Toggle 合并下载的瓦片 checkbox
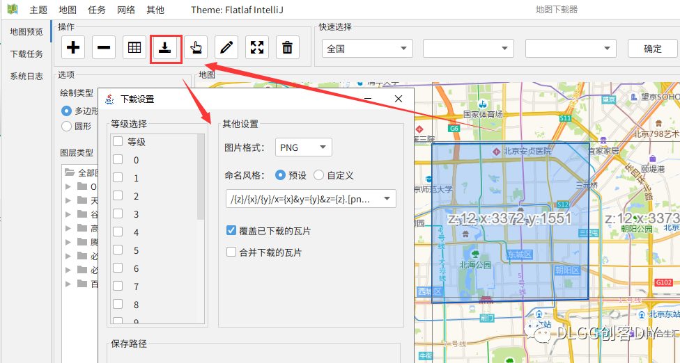 tap(231, 252)
